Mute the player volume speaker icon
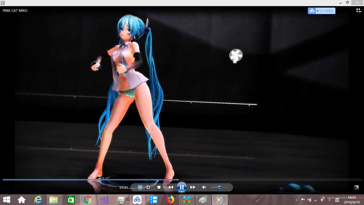This screenshot has height=205, width=364. [x=204, y=187]
